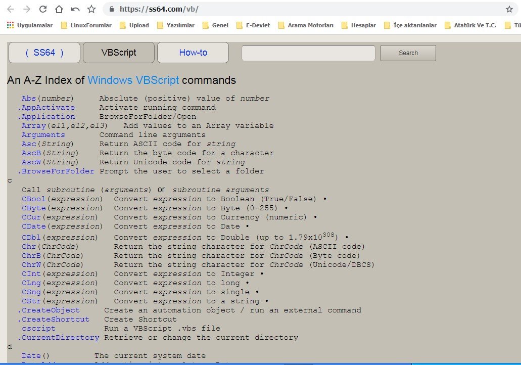521x365 pixels.
Task: Click the undo arrow icon in toolbar
Action: point(75,9)
